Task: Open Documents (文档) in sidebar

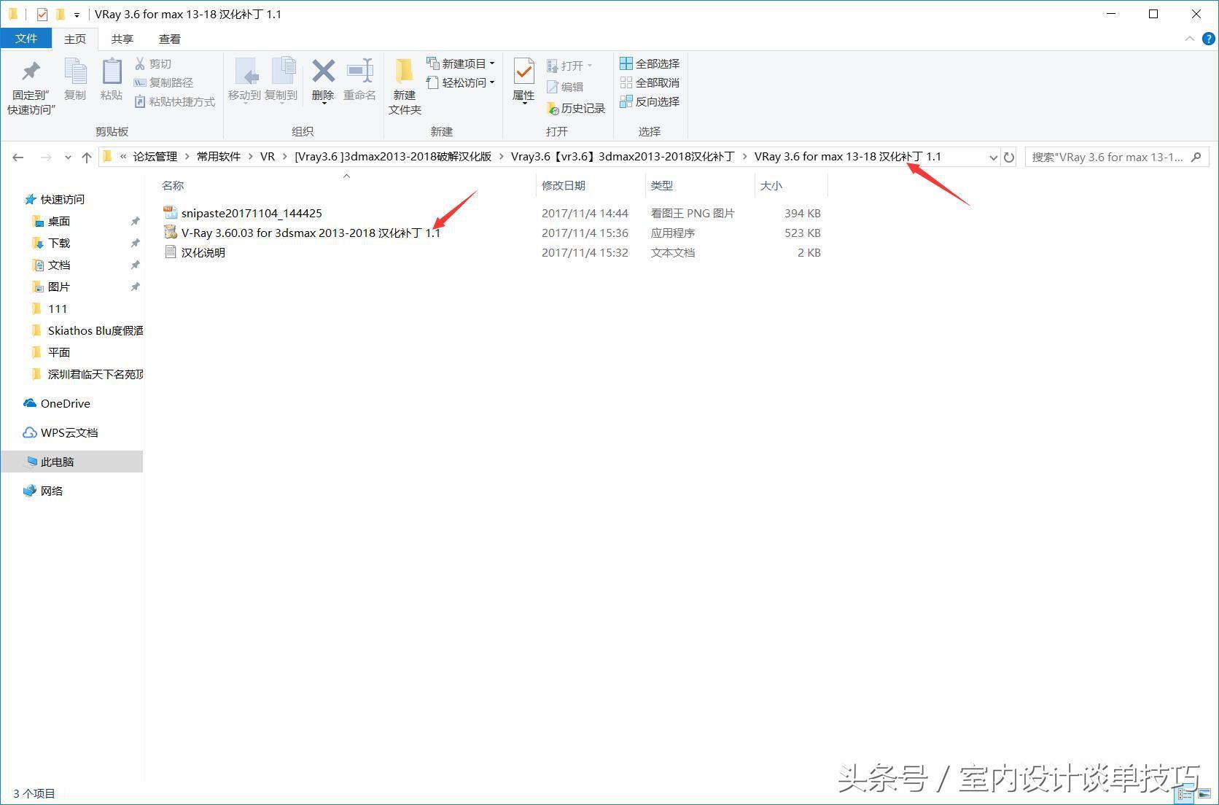Action: tap(58, 265)
